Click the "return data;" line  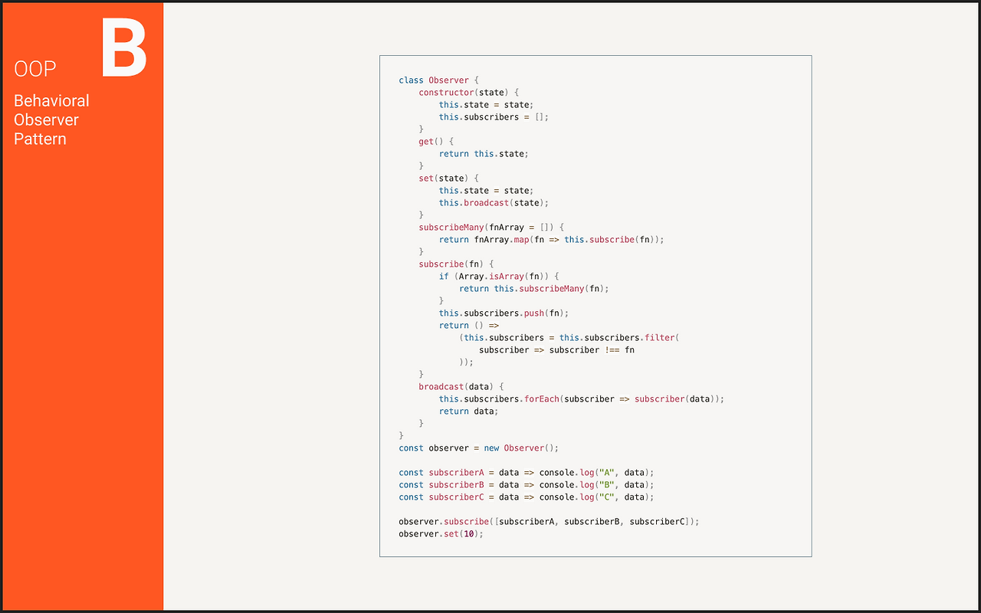[468, 411]
